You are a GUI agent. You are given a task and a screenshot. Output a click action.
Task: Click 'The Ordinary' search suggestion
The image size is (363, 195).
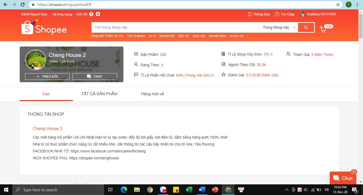click(136, 36)
